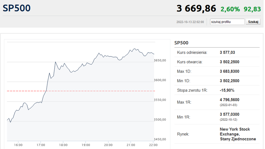Focus the szukaj profilu search field
This screenshot has height=149, width=265.
(x=227, y=22)
